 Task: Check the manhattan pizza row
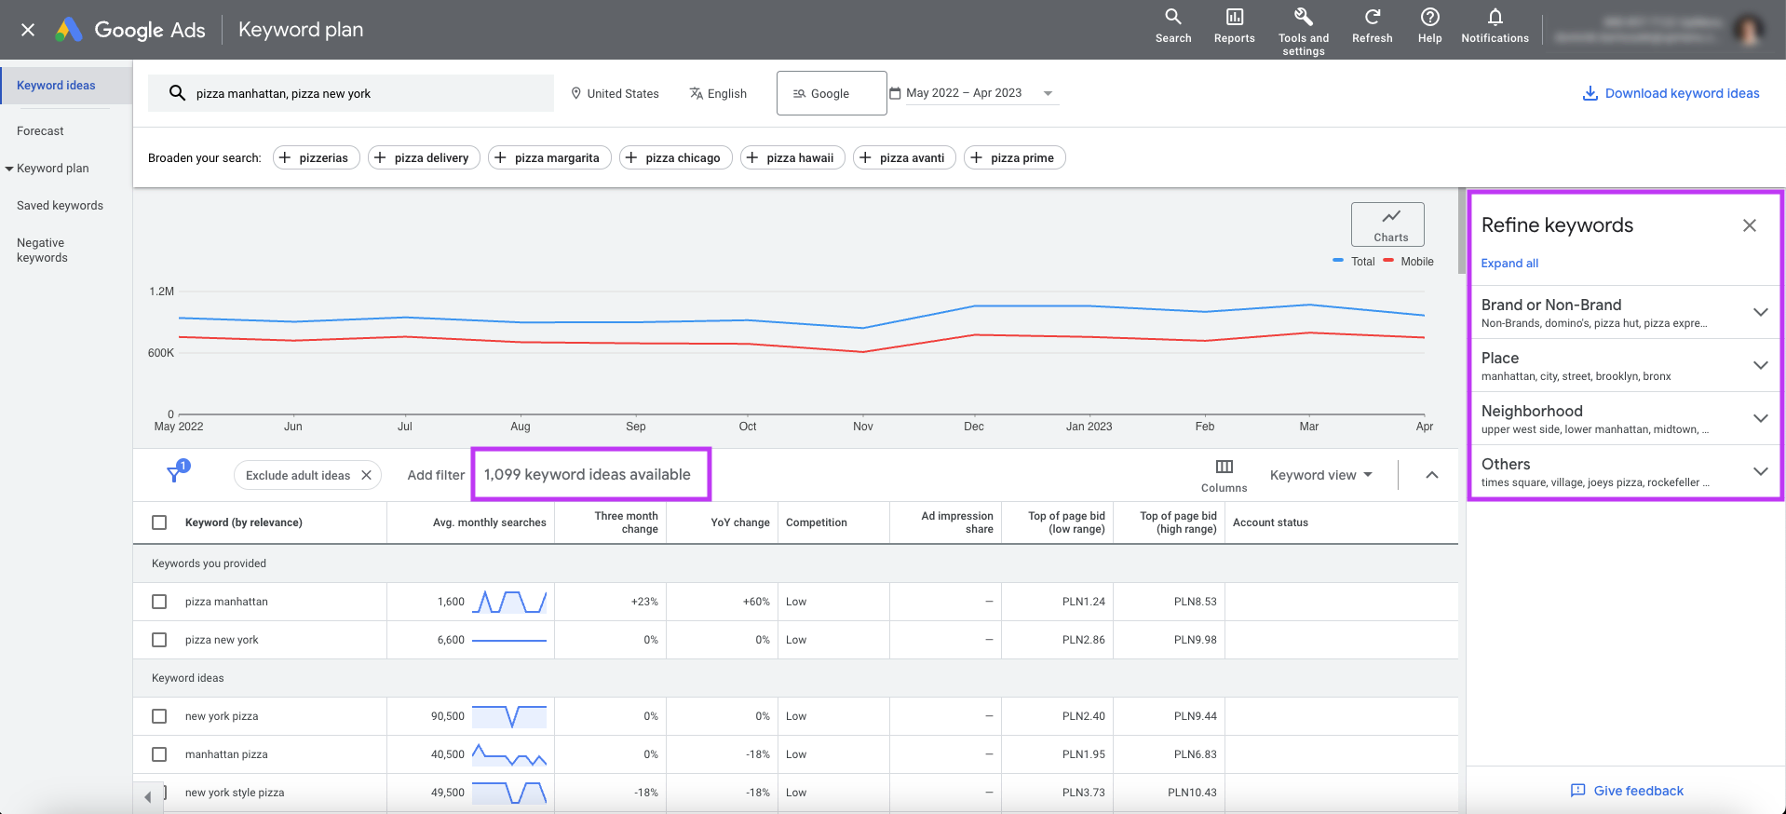159,754
